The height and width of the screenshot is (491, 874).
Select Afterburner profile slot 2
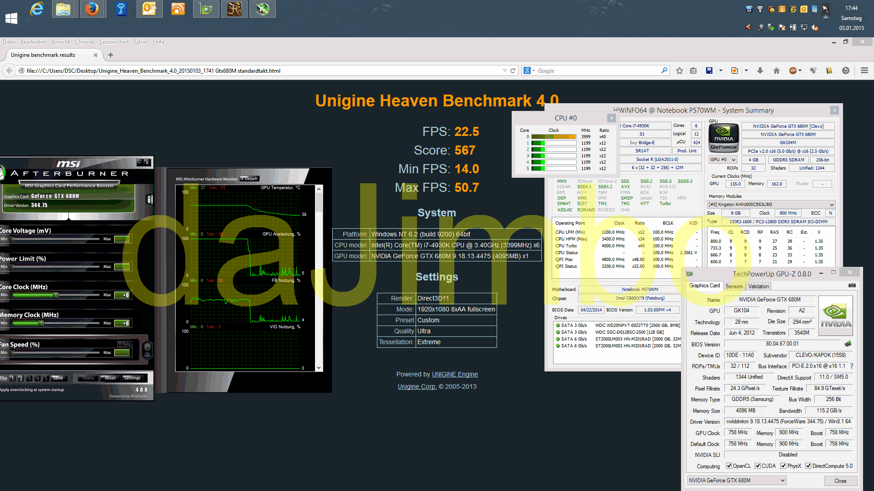[x=20, y=378]
